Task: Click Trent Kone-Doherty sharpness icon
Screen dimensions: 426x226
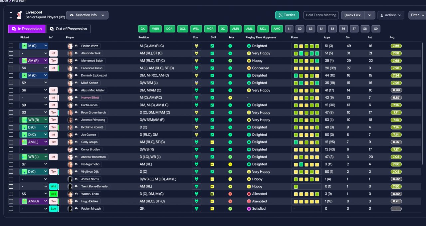Action: [212, 186]
